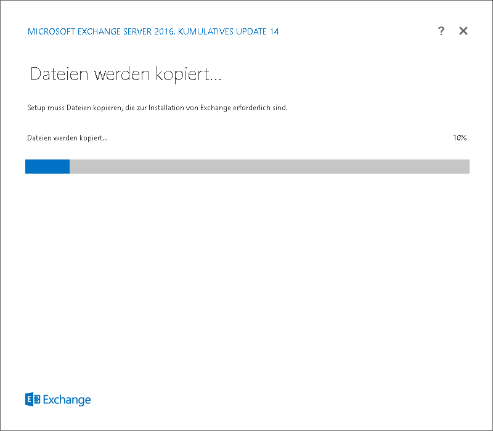This screenshot has width=493, height=431.
Task: Click the far left edge of progress bar
Action: point(28,166)
